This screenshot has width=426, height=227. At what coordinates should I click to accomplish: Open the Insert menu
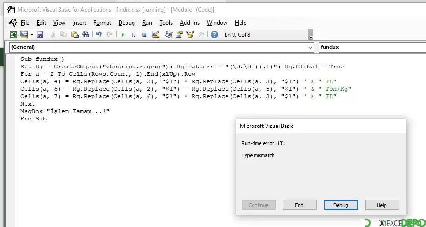(79, 23)
